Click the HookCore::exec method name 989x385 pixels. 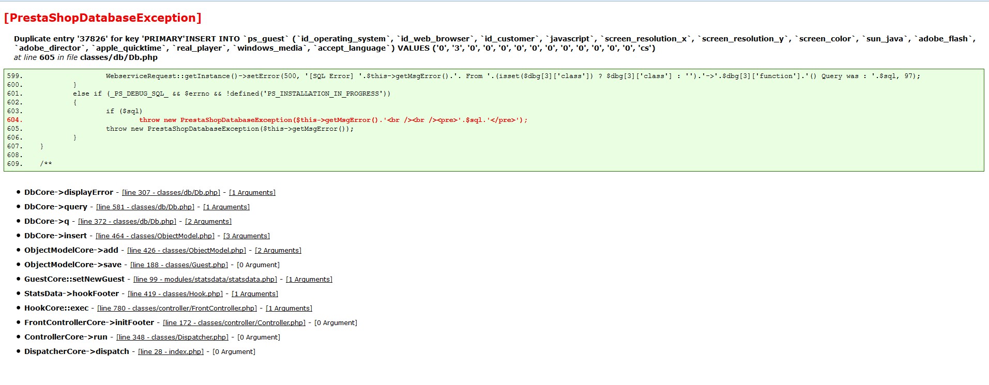coord(56,308)
